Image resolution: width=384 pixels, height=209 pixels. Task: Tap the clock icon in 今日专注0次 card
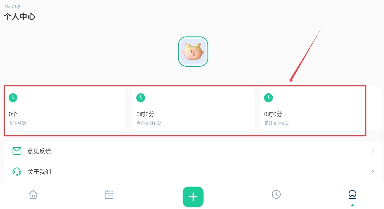(x=141, y=98)
